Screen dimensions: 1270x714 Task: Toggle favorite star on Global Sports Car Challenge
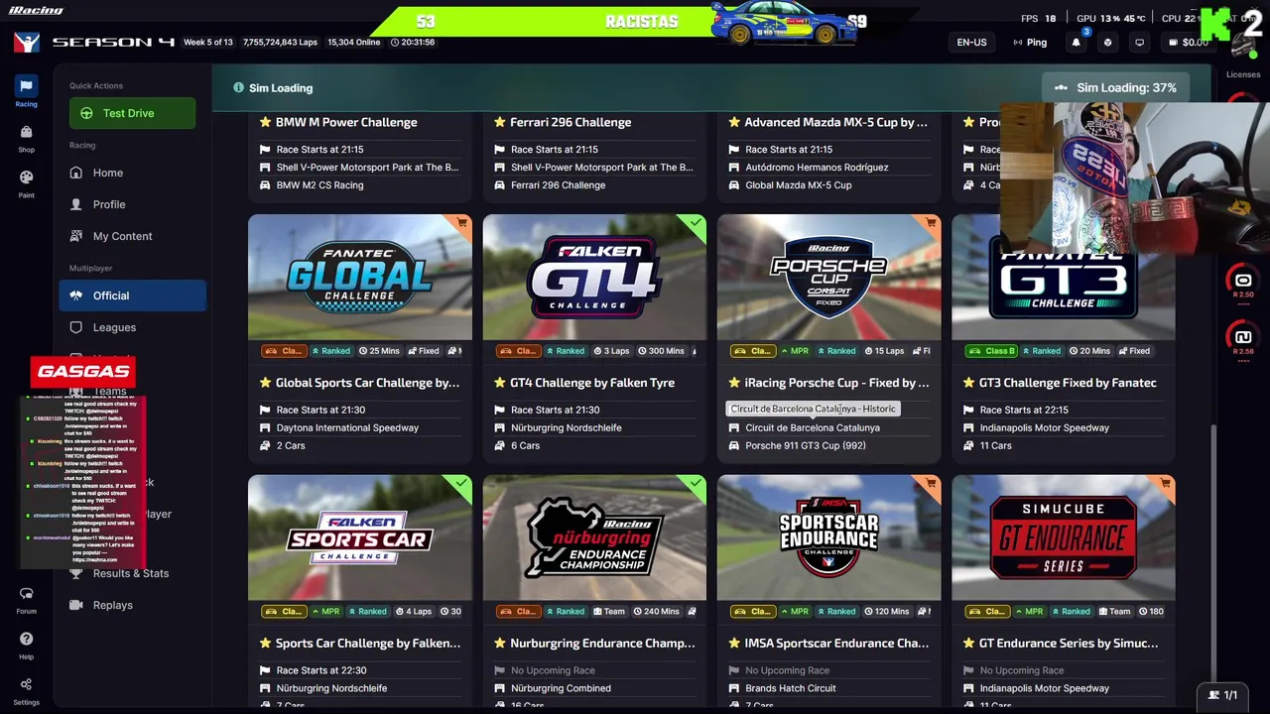click(265, 383)
